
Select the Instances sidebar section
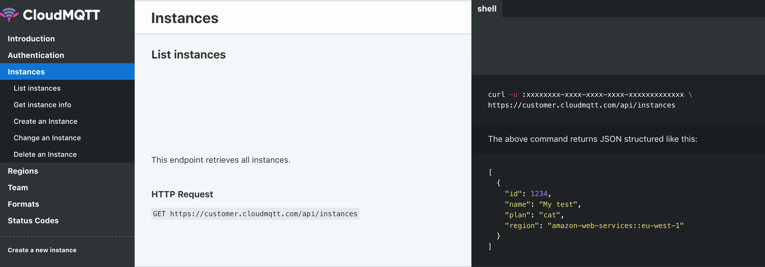pos(67,71)
